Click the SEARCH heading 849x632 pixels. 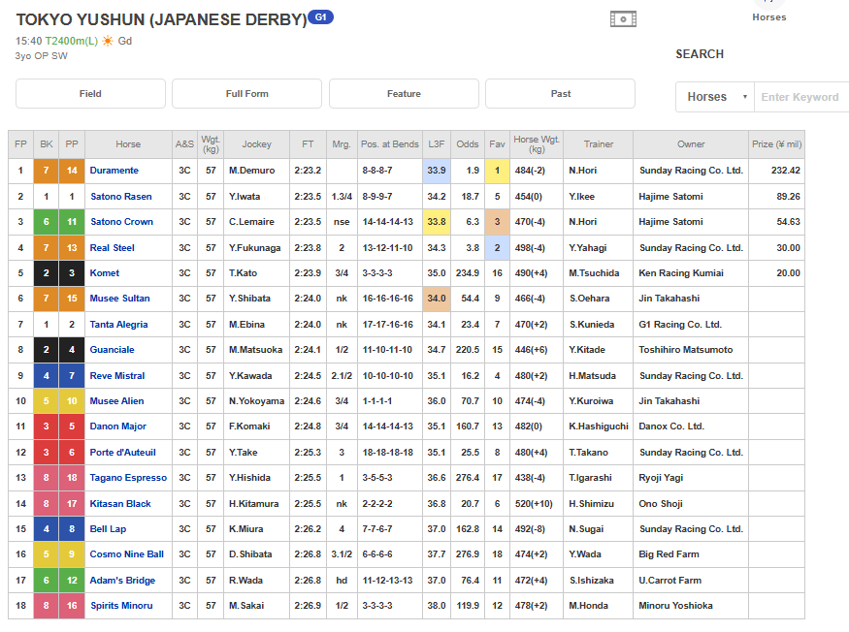[700, 54]
